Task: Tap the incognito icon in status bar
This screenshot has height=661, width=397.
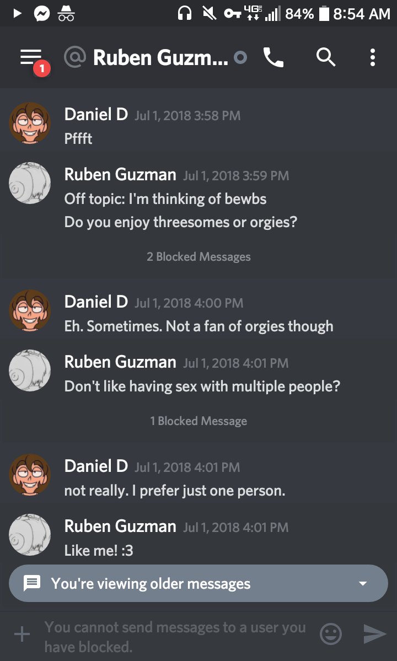Action: click(x=66, y=14)
